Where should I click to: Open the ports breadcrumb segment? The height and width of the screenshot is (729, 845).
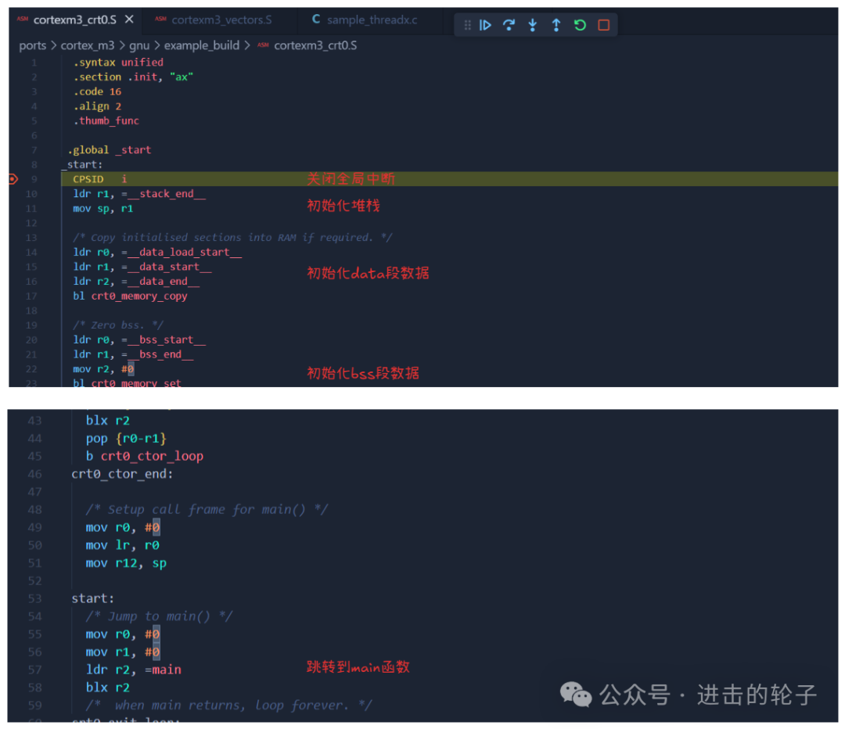click(x=32, y=45)
